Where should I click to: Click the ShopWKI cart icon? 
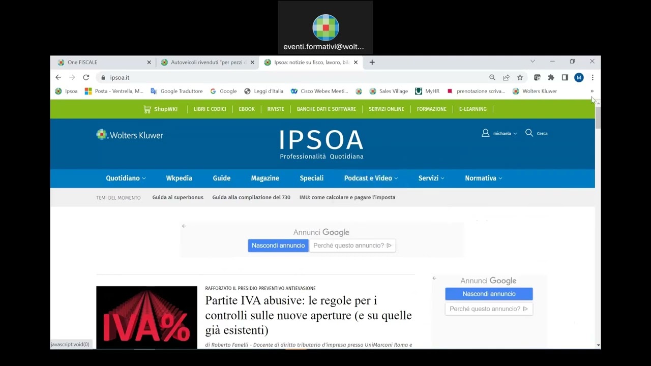(x=147, y=109)
